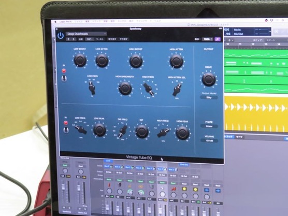288x216 pixels.
Task: Switch to the トラック tab
Action: tap(229, 136)
